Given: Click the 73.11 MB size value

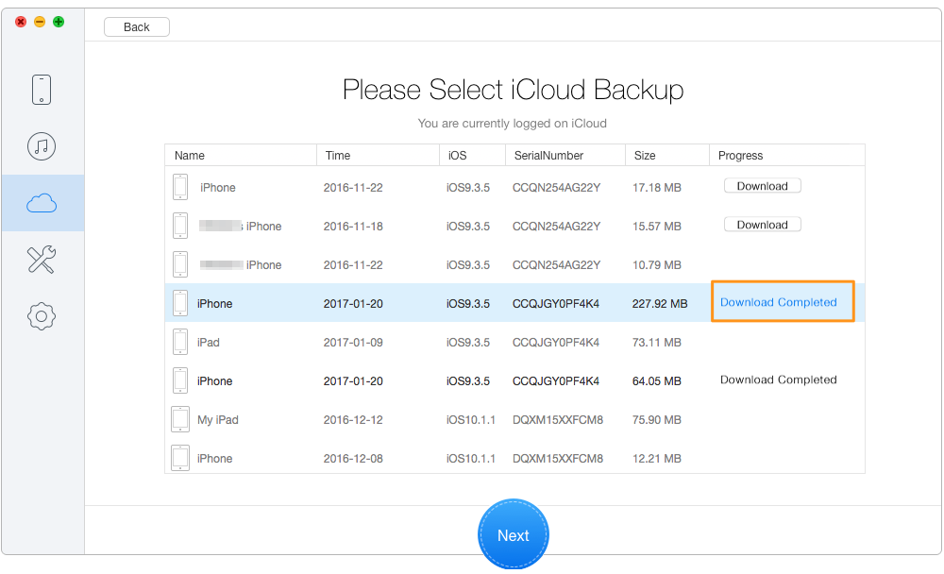Looking at the screenshot, I should point(657,342).
